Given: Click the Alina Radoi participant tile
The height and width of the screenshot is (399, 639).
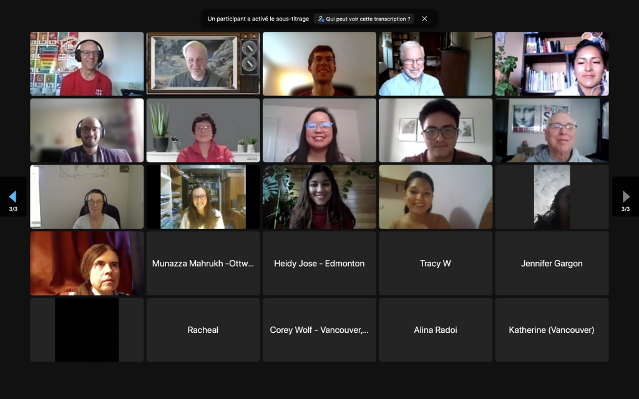Looking at the screenshot, I should pyautogui.click(x=435, y=330).
